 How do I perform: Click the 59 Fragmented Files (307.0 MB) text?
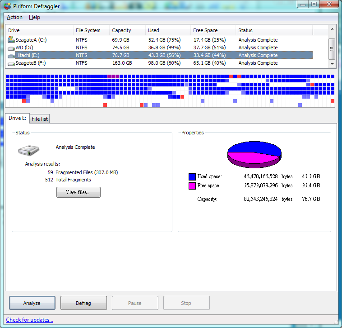83,172
